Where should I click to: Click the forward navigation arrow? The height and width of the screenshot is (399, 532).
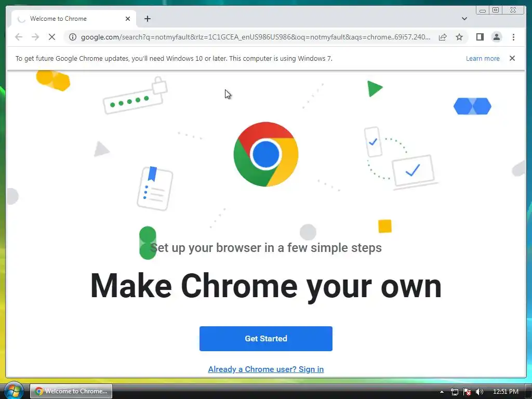[35, 37]
